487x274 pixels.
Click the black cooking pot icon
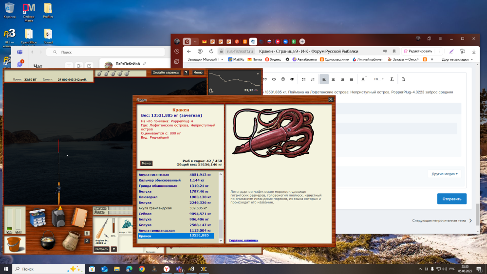point(47,240)
